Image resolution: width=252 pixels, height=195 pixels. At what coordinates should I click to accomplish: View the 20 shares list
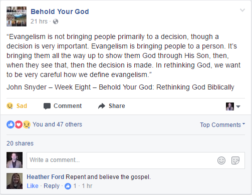(x=20, y=143)
